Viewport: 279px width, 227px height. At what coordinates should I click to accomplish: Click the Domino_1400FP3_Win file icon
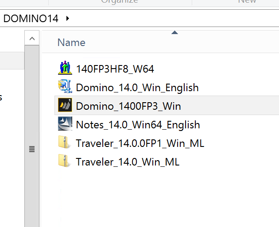click(x=65, y=105)
